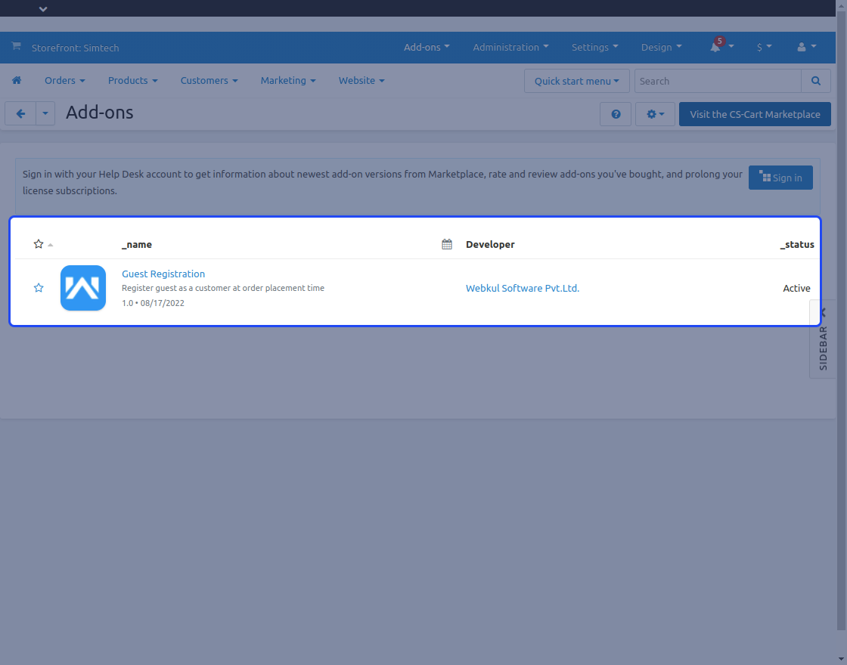The width and height of the screenshot is (847, 665).
Task: Click the home icon in navigation bar
Action: [x=17, y=80]
